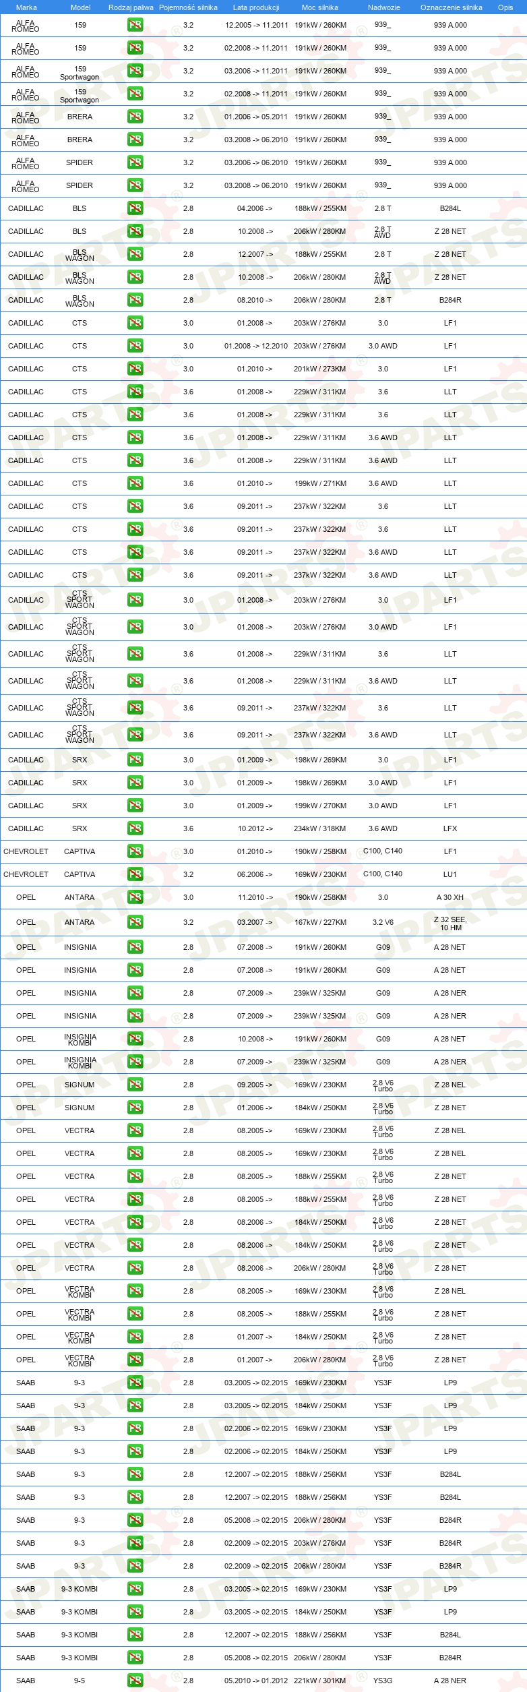Click the Pojemność silnika column header
The height and width of the screenshot is (1692, 527).
(x=188, y=7)
